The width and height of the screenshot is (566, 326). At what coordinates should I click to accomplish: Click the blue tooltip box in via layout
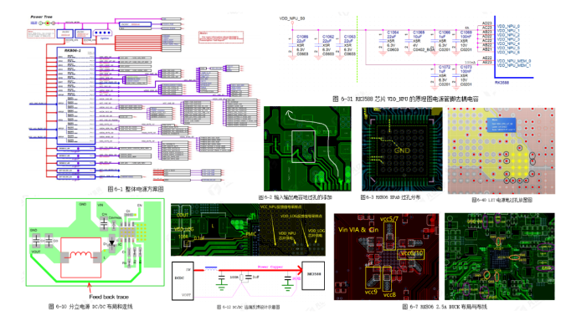coord(501,125)
